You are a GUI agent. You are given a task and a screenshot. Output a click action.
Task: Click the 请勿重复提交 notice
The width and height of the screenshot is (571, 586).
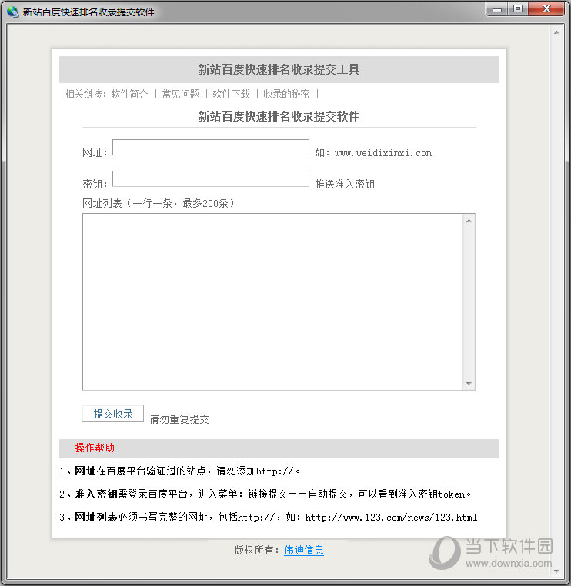pyautogui.click(x=179, y=419)
